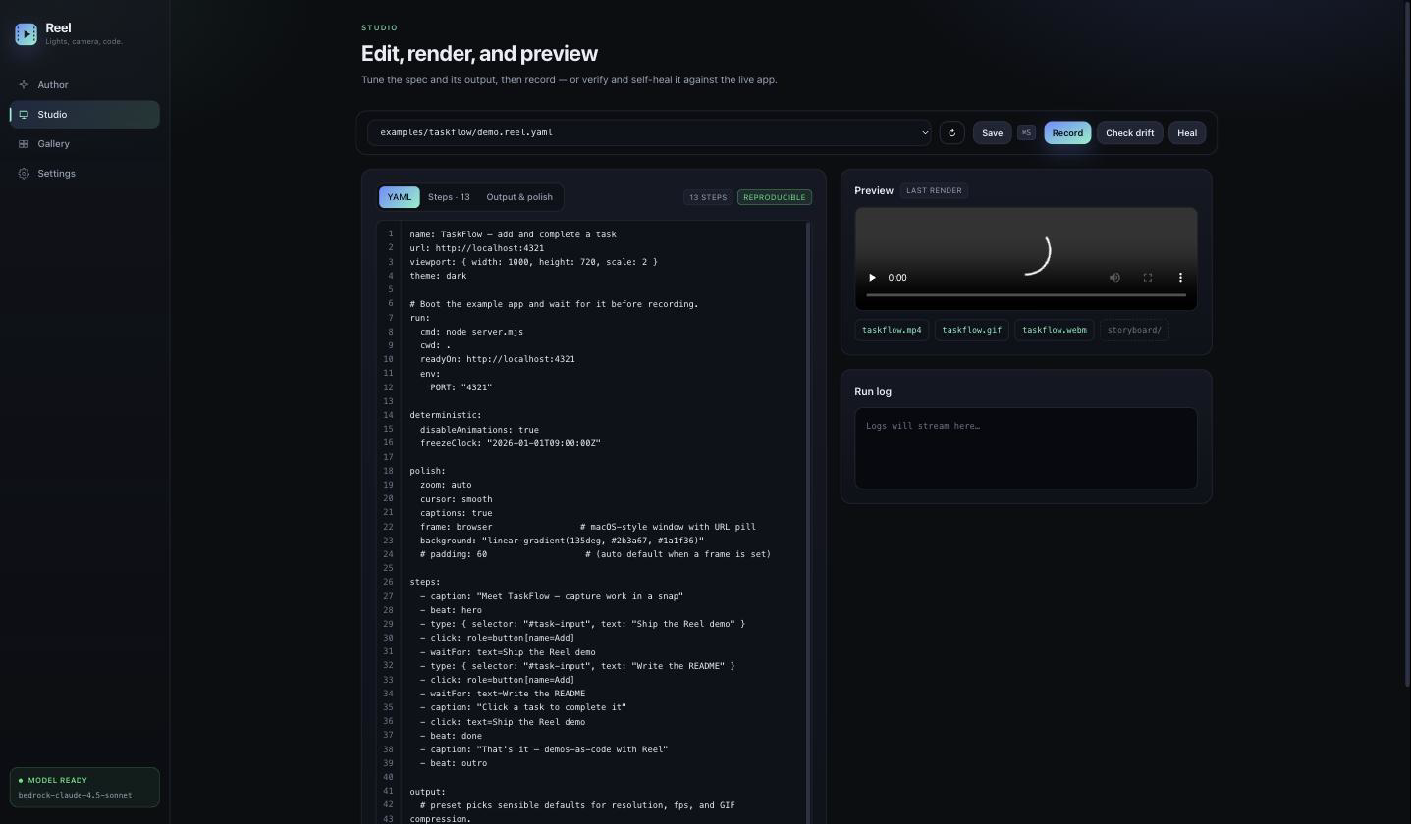Click the caption "Click a task to complete it"
1411x824 pixels.
click(523, 707)
